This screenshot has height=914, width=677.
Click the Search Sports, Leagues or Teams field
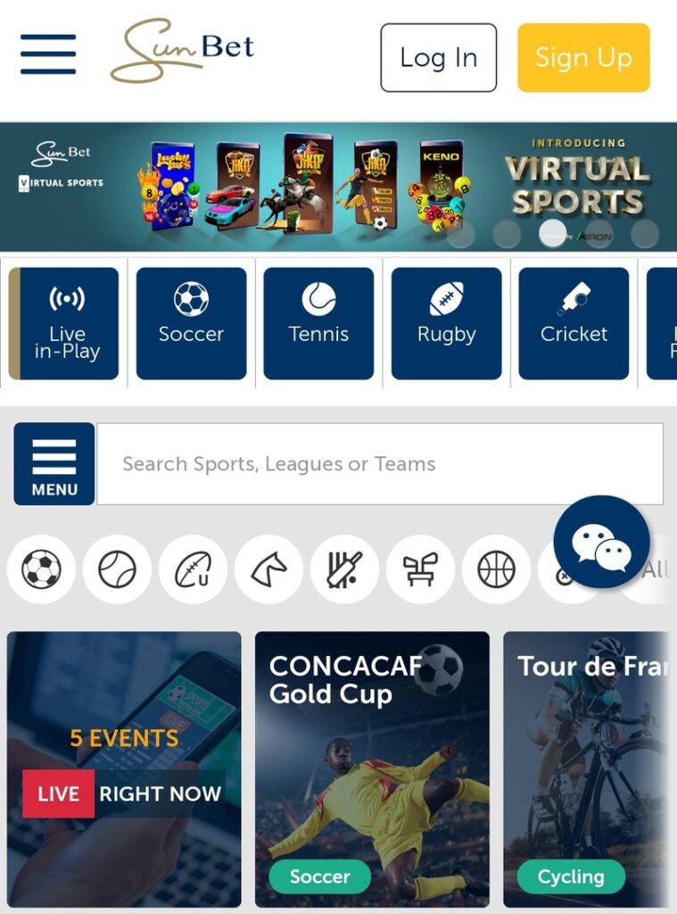(x=380, y=464)
